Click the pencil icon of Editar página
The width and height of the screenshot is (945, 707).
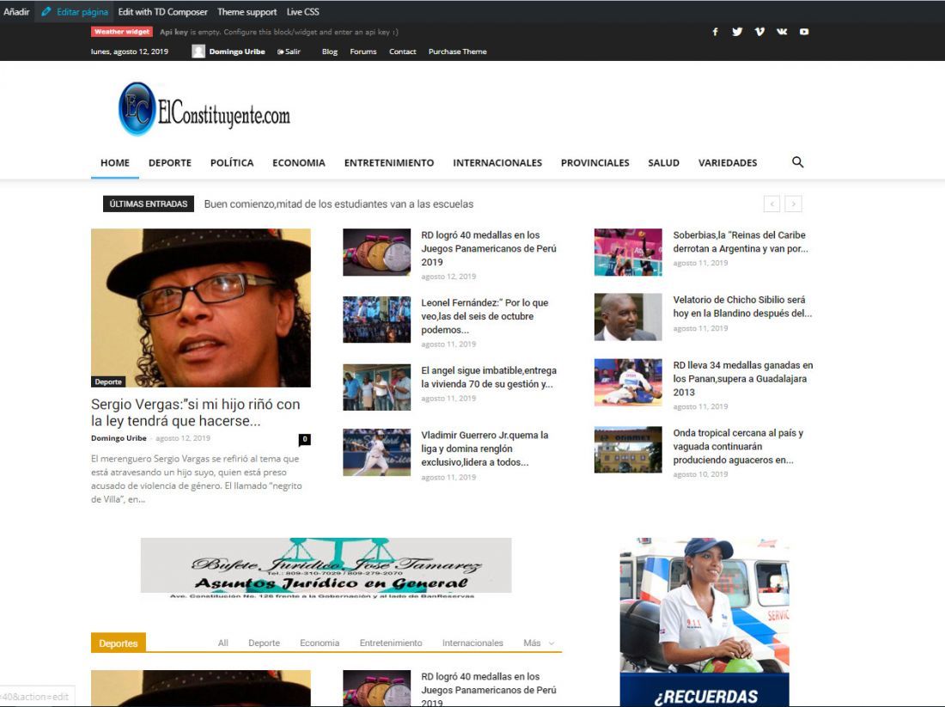pos(46,11)
